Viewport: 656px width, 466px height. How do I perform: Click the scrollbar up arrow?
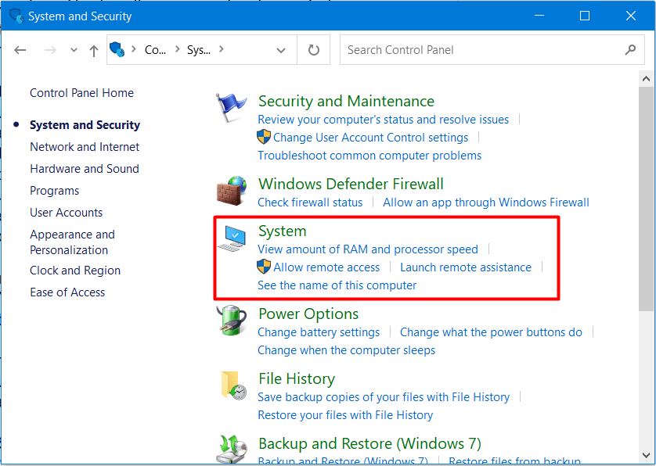[x=646, y=78]
